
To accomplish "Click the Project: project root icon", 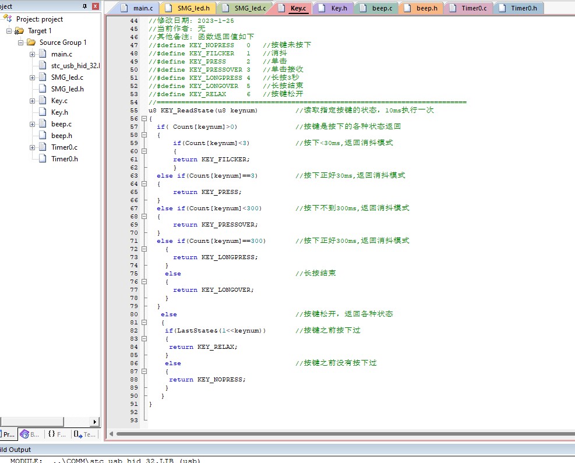I will click(x=8, y=19).
